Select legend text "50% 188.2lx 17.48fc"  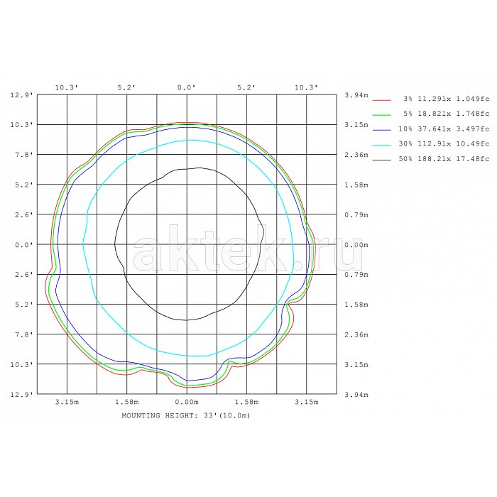pos(444,159)
